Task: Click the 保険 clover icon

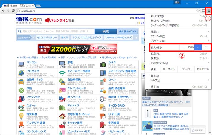Action: (21, 90)
